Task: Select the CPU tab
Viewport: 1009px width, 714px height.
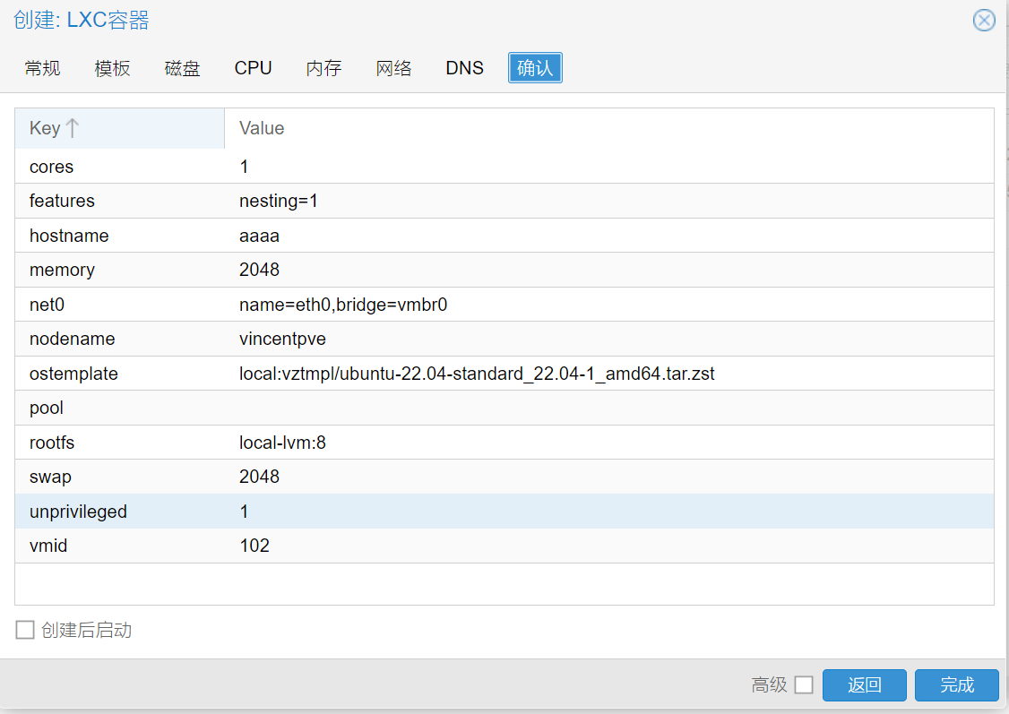Action: pos(253,68)
